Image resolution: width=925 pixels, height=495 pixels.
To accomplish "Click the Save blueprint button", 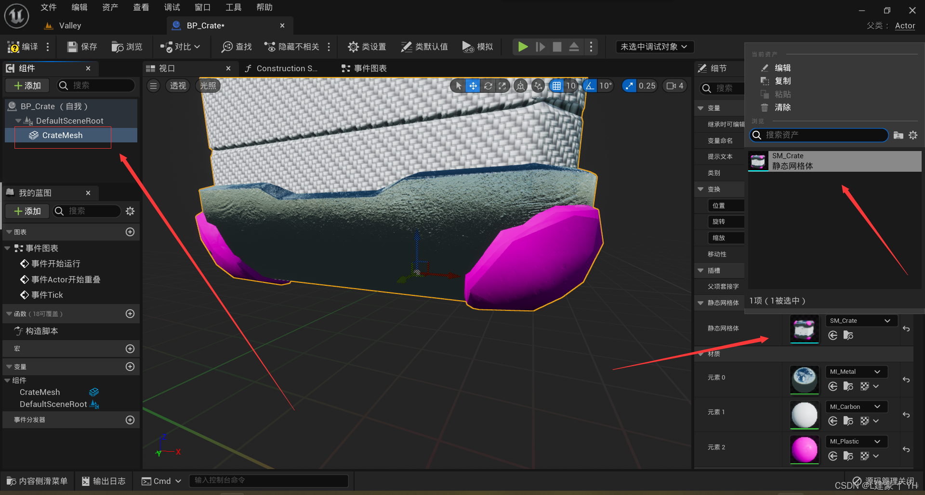I will coord(82,47).
